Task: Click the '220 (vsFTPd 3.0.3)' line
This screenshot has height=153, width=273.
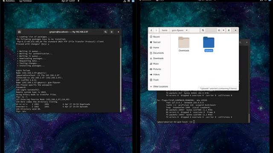Action: pos(26,80)
